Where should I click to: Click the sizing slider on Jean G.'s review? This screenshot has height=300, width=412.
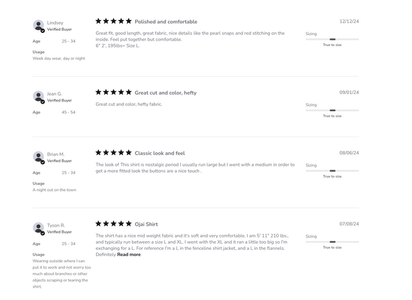click(x=332, y=111)
